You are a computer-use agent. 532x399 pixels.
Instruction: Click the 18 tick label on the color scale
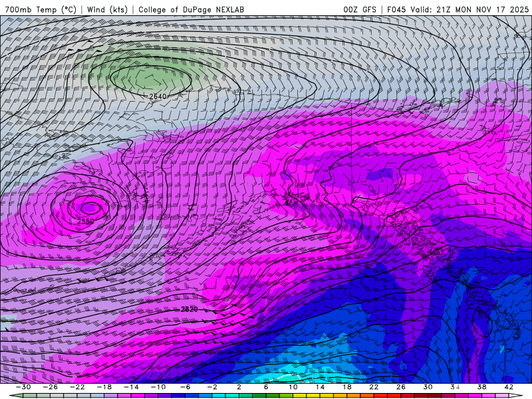point(346,387)
